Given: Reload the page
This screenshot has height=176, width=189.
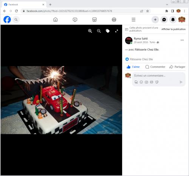Looking at the screenshot, I should pyautogui.click(x=16, y=11).
